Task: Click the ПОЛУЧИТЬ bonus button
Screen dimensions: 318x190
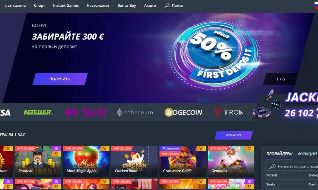Action: (x=60, y=79)
